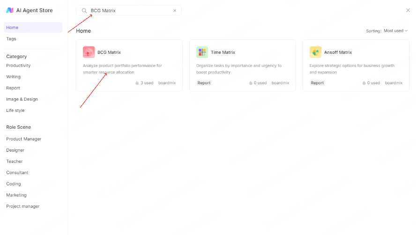
Task: Click the boardmix author link on Ansoff Matrix
Action: click(394, 83)
